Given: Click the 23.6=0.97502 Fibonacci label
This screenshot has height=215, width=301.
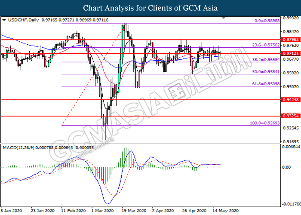Looking at the screenshot, I should coord(266,45).
